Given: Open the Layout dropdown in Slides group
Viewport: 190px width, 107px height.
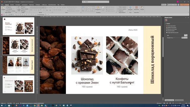Looking at the screenshot, I should (24, 7).
